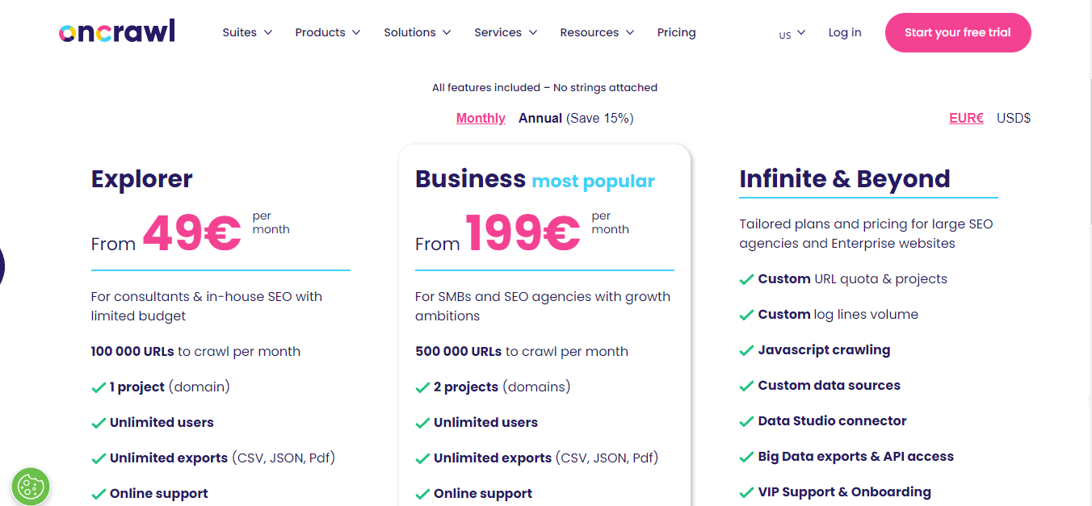
Task: Click the Log in link
Action: 845,32
